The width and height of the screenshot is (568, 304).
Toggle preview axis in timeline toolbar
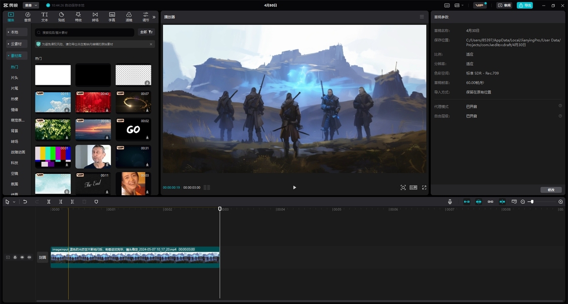tap(502, 202)
